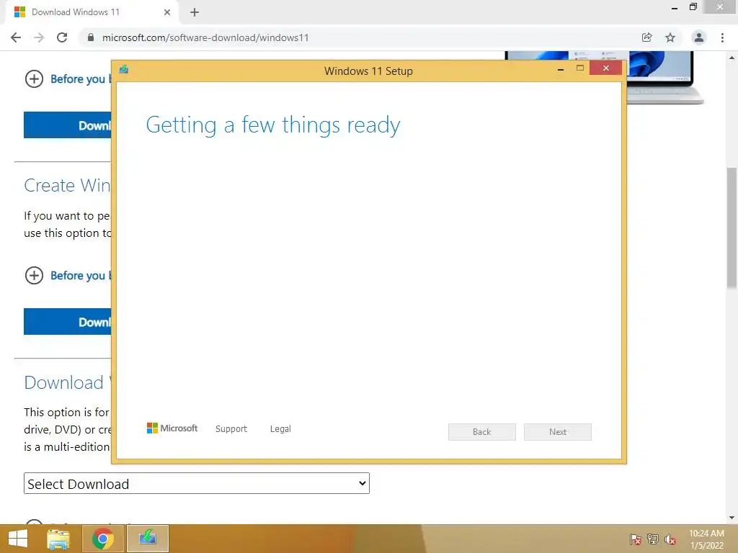This screenshot has height=553, width=738.
Task: Click the address bar padlock icon
Action: tap(91, 37)
